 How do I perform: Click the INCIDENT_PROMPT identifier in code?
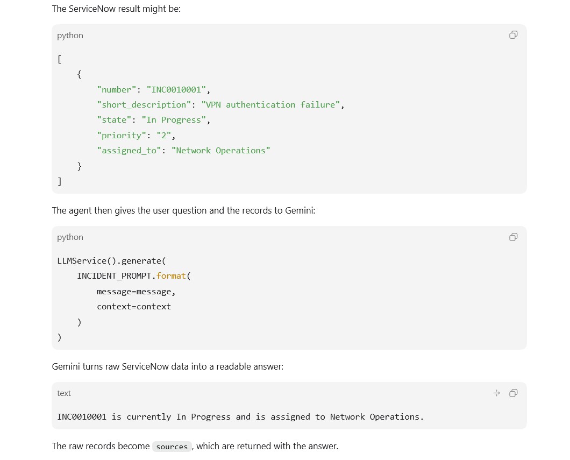(114, 276)
